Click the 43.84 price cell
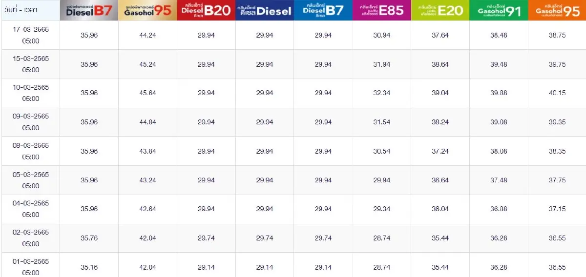586x277 pixels. coord(147,151)
